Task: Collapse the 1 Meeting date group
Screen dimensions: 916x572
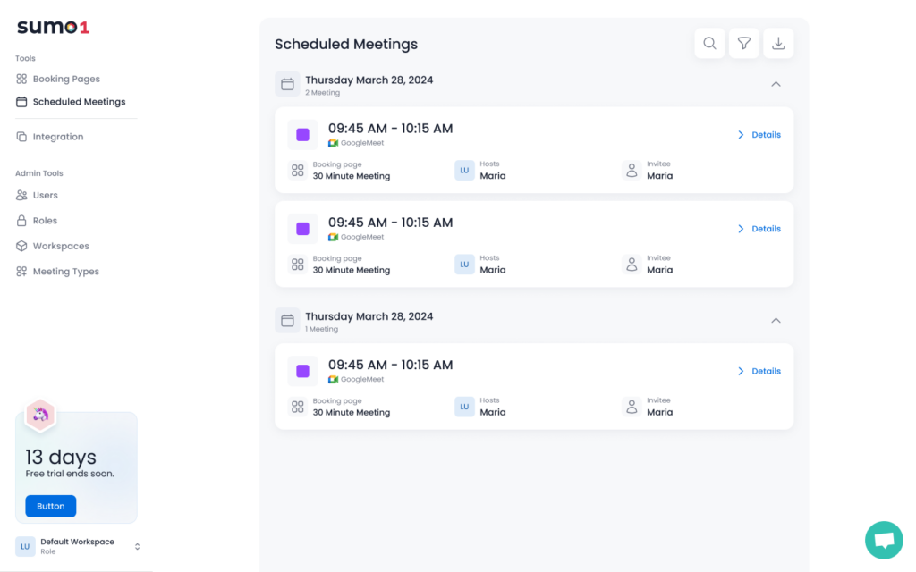Action: click(776, 321)
